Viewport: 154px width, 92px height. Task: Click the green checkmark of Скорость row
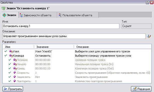tap(9, 72)
